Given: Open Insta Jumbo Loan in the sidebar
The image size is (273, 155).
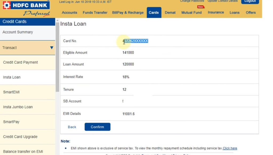Looking at the screenshot, I should [x=27, y=107].
